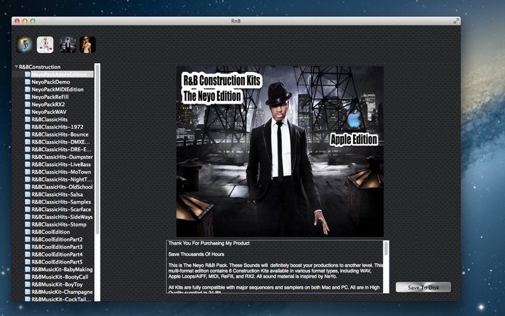Click the folder icon beside R&BClassicHits-Scarface
Image resolution: width=505 pixels, height=316 pixels.
click(x=28, y=209)
